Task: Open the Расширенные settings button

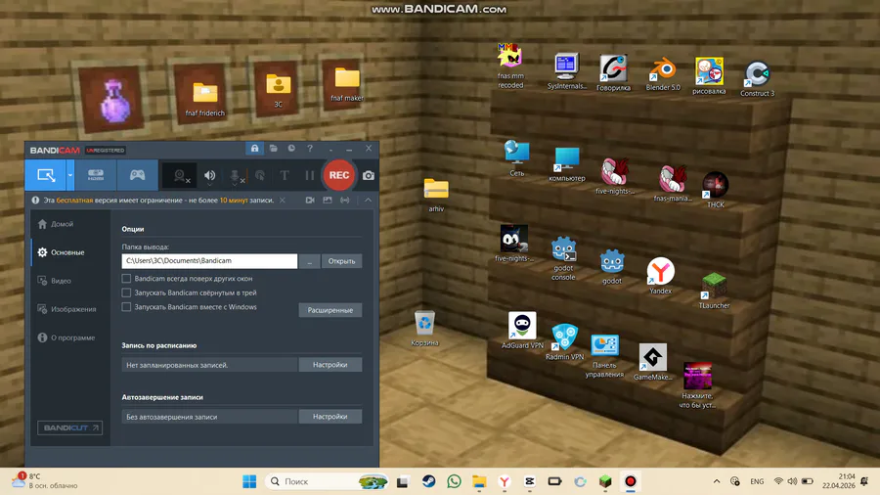Action: pos(330,310)
